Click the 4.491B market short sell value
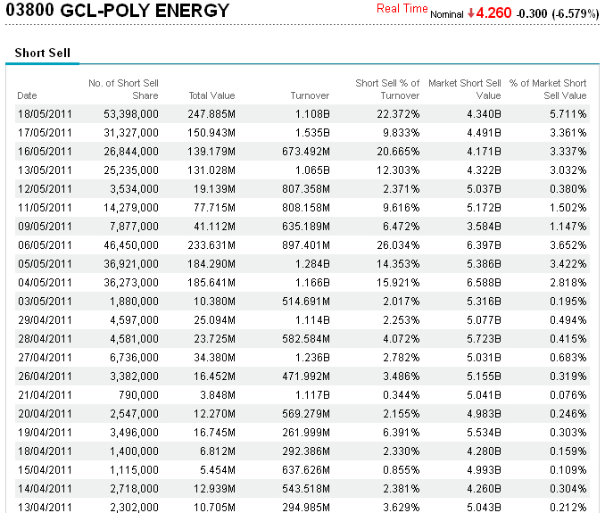Image resolution: width=605 pixels, height=513 pixels. click(x=484, y=133)
